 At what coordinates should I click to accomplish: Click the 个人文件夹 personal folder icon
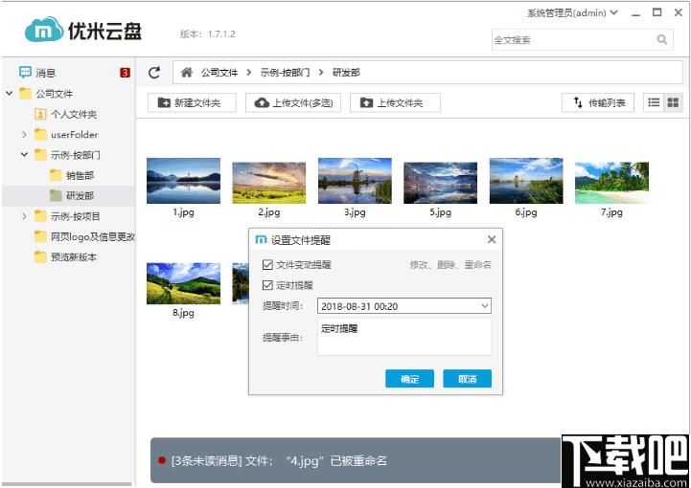40,115
